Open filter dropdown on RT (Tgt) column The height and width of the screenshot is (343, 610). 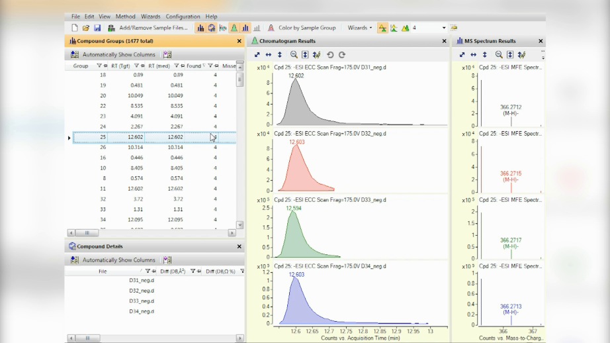(x=137, y=66)
